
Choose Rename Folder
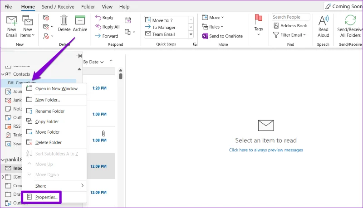(x=54, y=111)
